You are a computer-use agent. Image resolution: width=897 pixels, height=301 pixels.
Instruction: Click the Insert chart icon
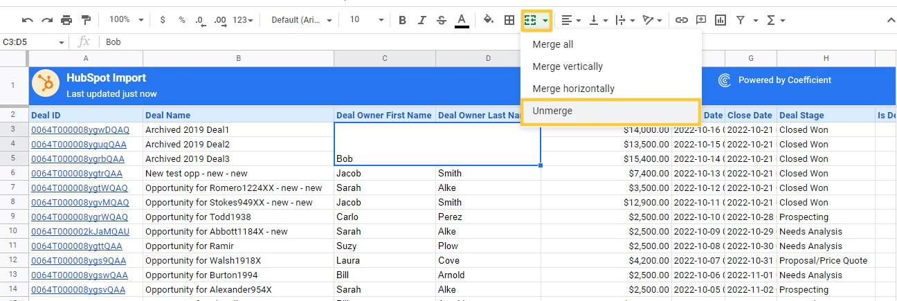click(x=721, y=20)
